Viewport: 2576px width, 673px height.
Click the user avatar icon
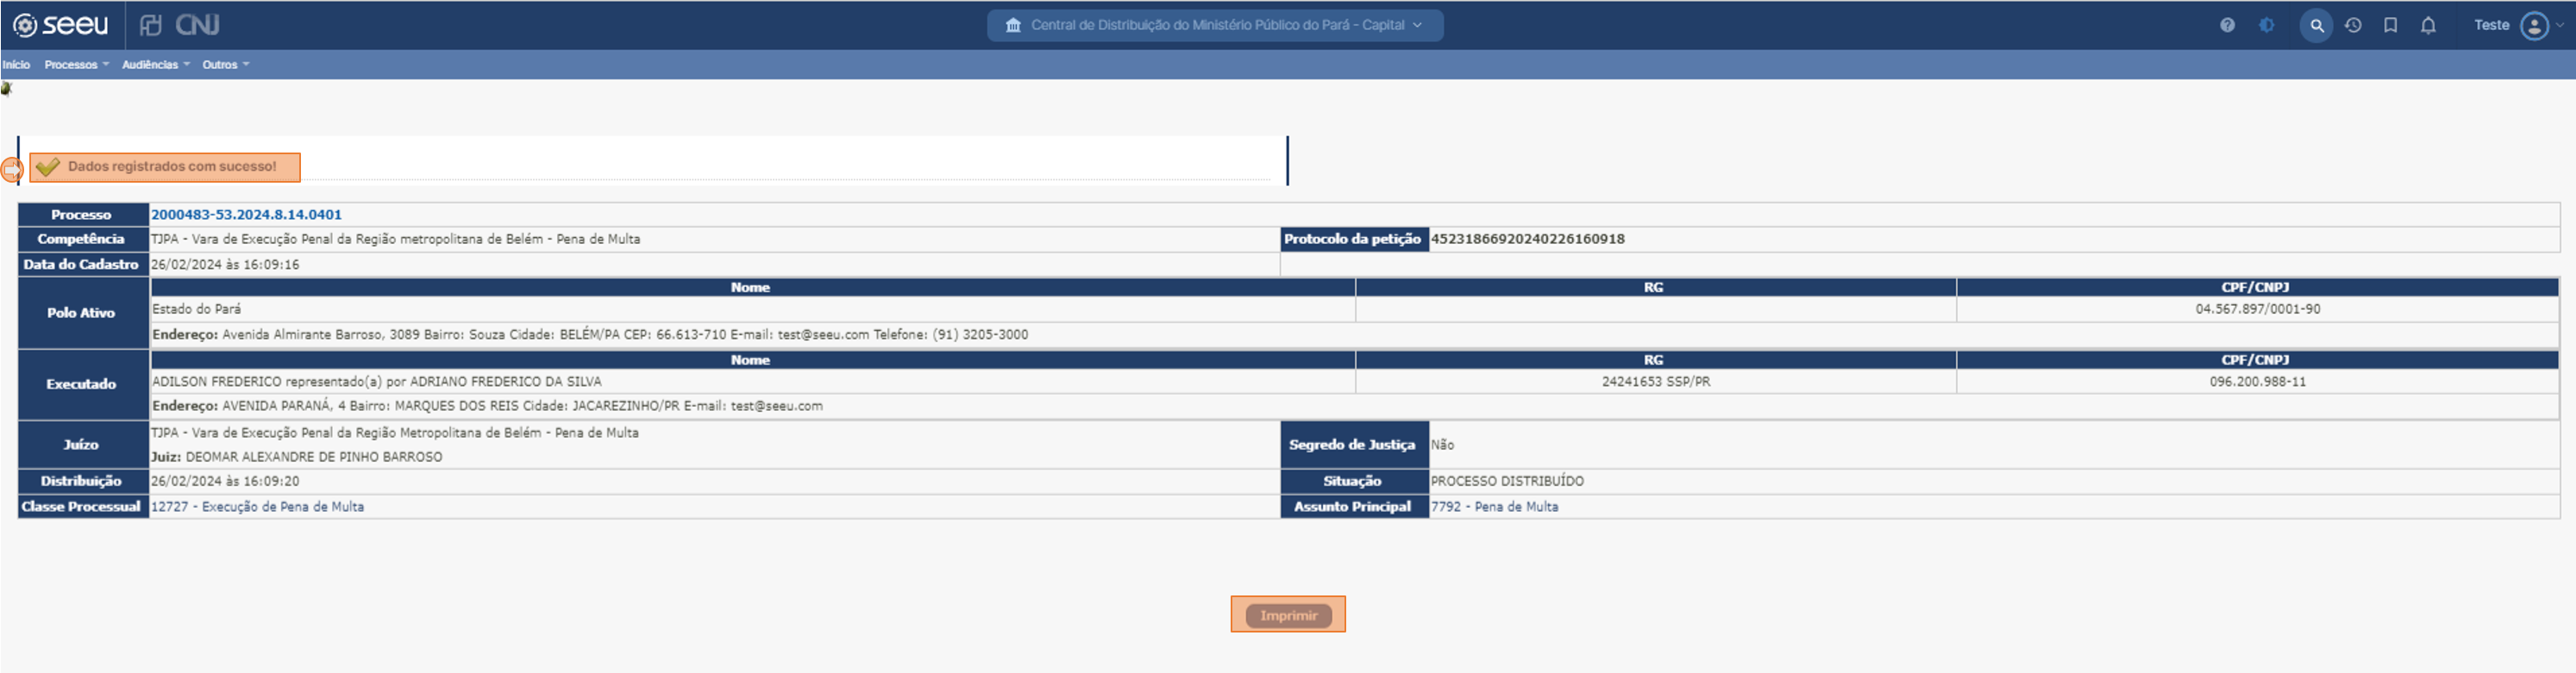pyautogui.click(x=2534, y=25)
